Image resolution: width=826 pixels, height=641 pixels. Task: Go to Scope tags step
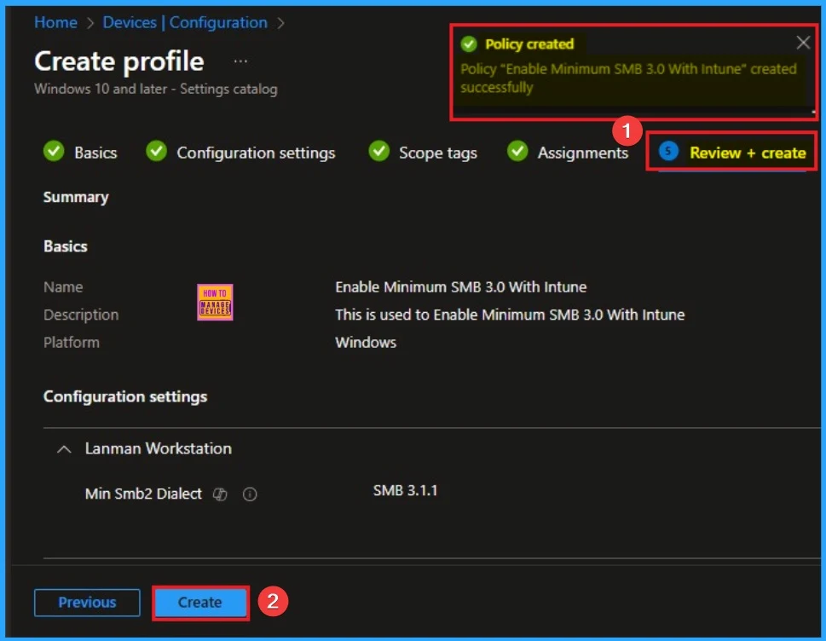pyautogui.click(x=437, y=153)
